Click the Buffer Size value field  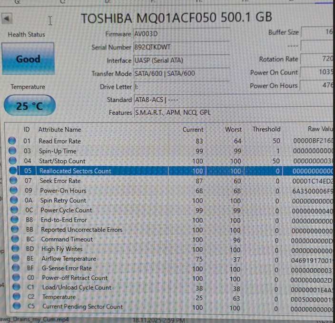[x=317, y=32]
